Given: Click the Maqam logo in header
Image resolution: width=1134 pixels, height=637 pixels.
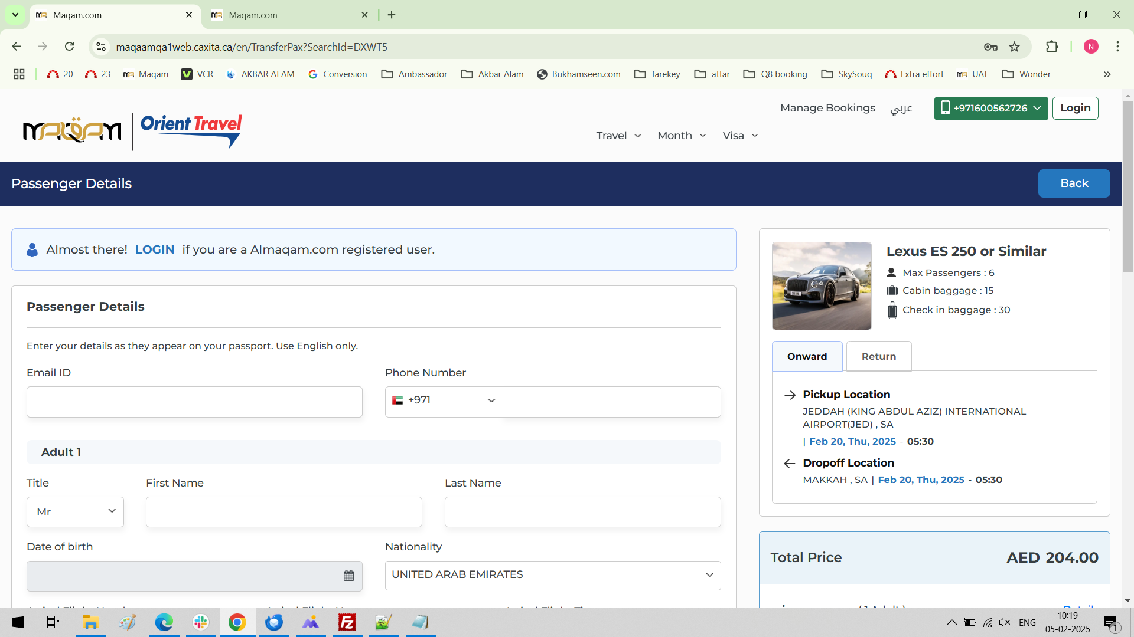Looking at the screenshot, I should (x=72, y=130).
